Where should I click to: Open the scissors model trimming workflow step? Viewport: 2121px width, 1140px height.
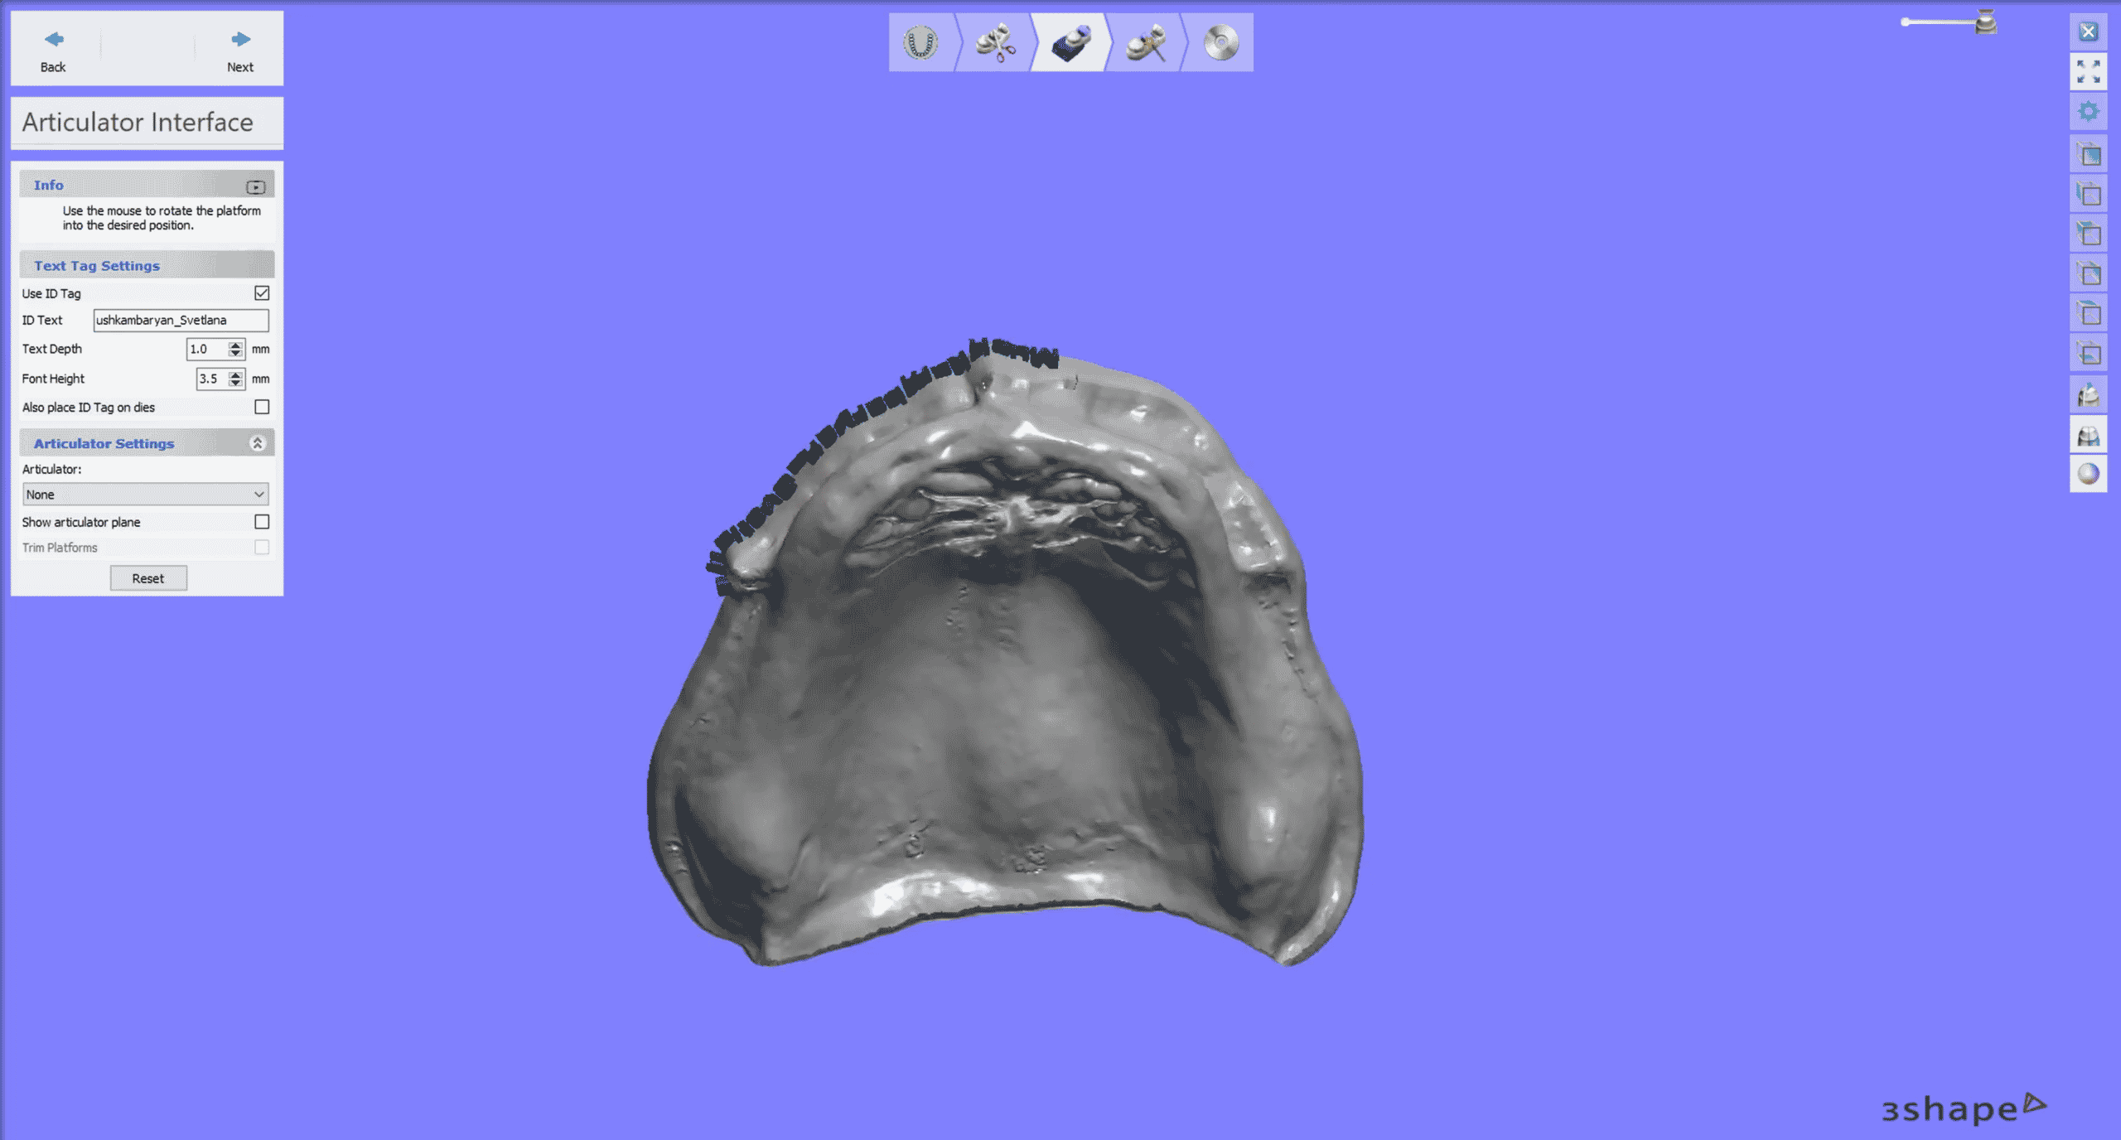tap(995, 42)
